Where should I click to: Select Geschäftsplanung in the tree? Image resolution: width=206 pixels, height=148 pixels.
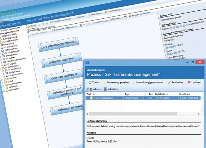[x=11, y=41]
